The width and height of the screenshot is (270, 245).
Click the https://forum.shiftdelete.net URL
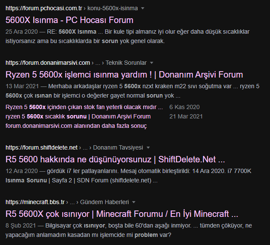point(41,148)
